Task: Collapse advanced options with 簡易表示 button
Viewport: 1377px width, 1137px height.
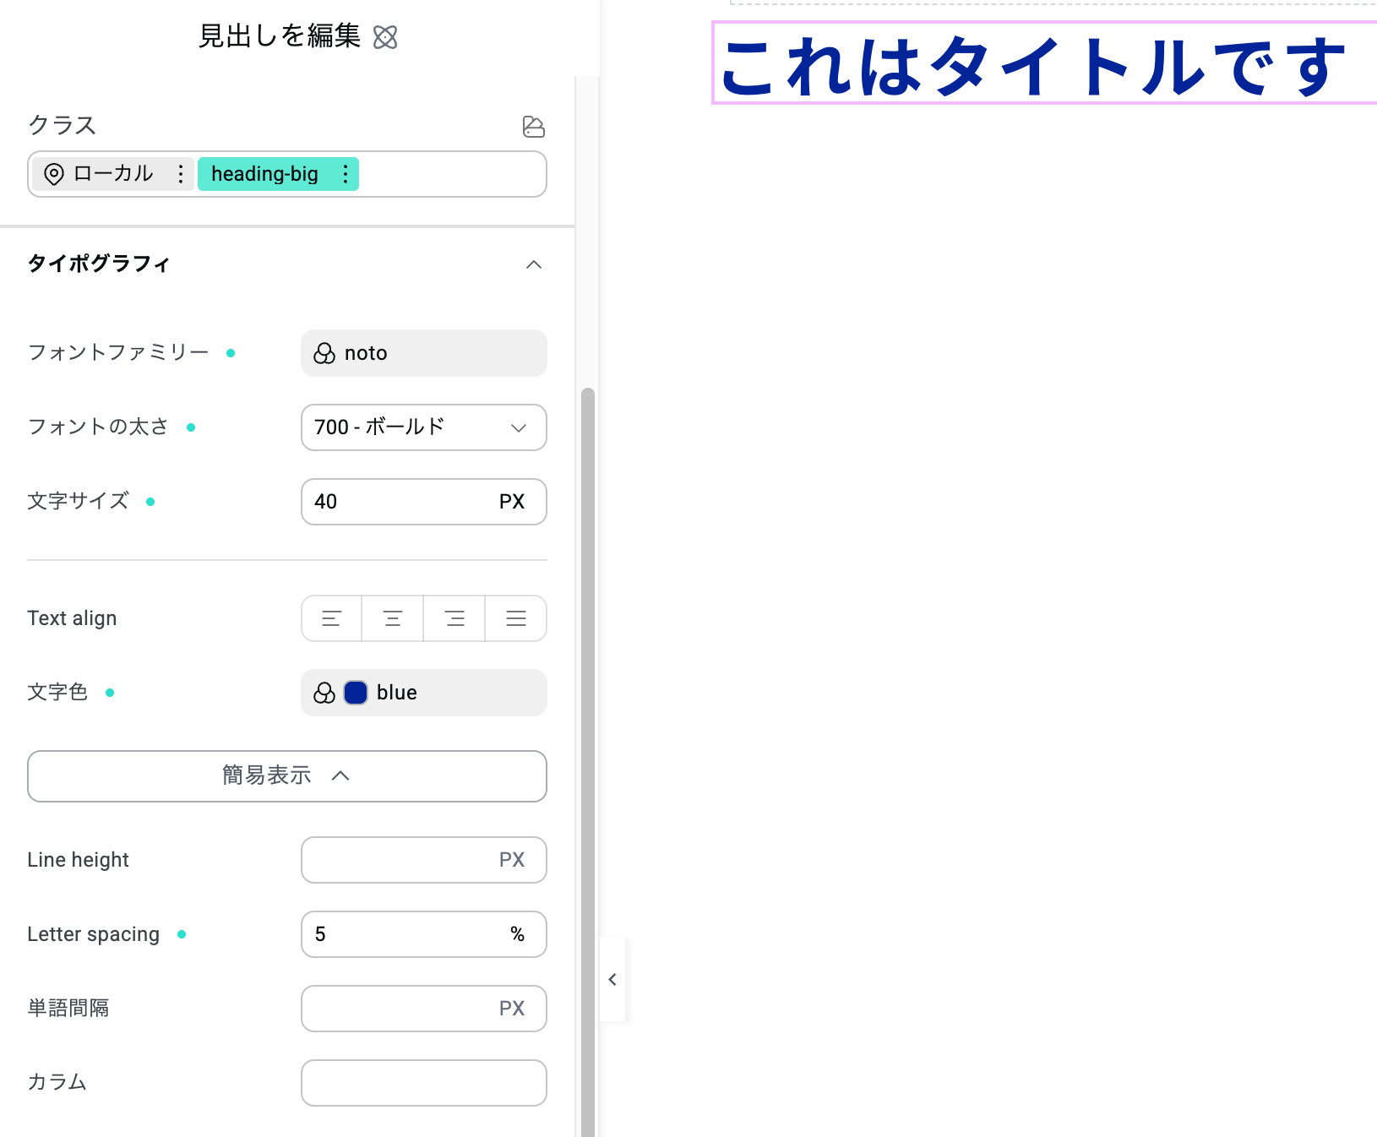Action: (x=286, y=775)
